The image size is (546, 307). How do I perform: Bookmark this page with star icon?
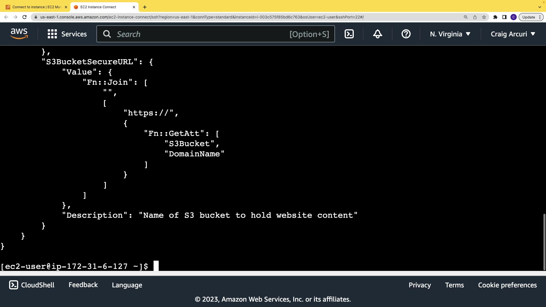point(484,17)
